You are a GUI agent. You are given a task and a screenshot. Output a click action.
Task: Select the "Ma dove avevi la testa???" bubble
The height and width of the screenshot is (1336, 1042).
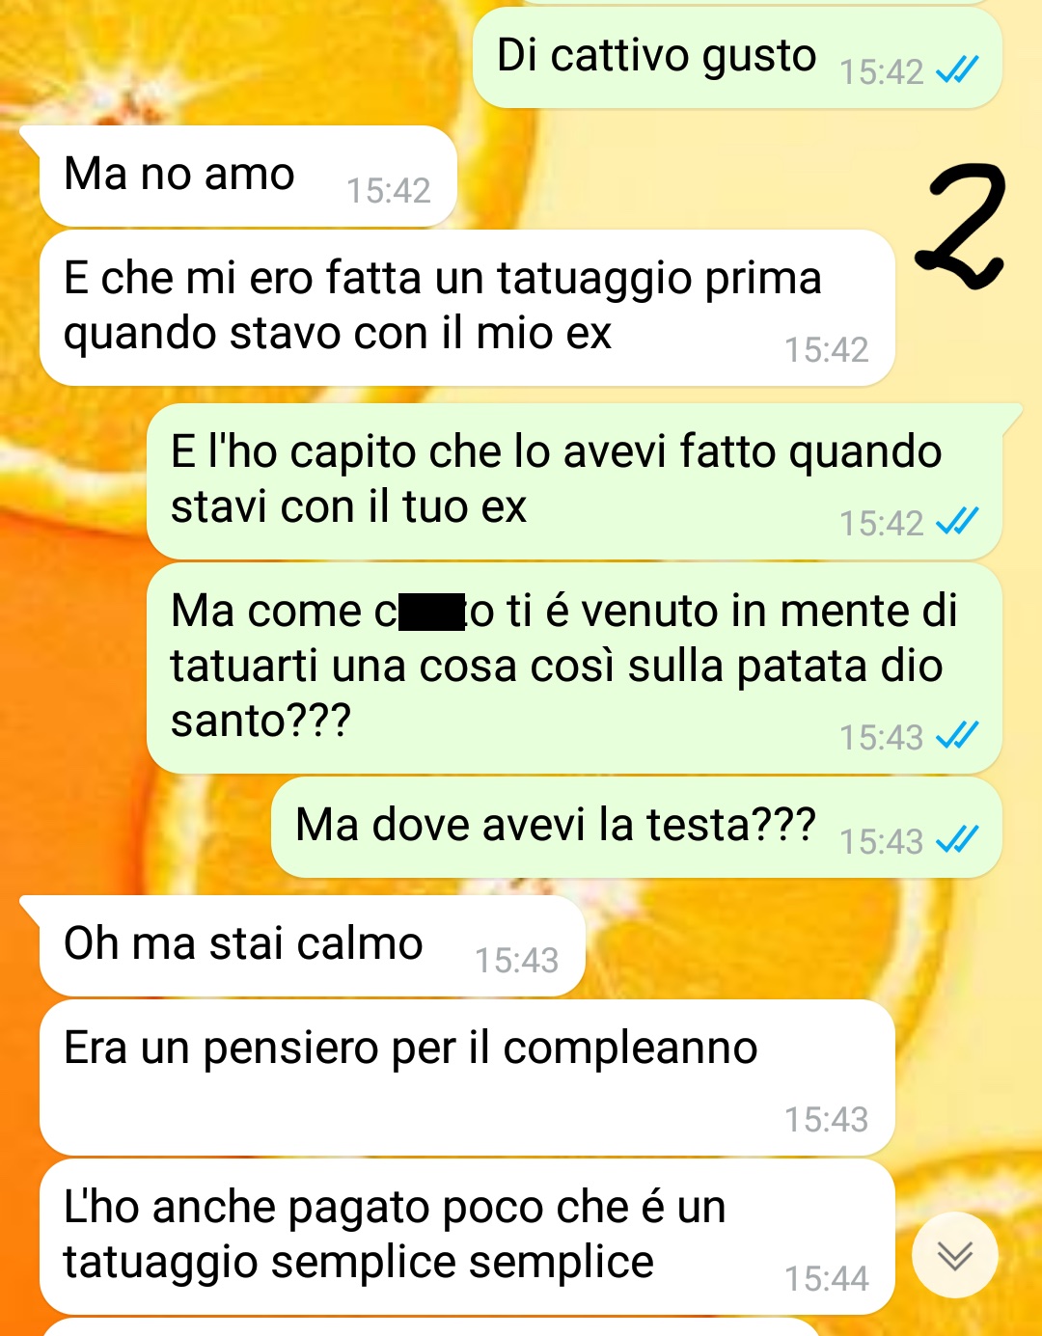[x=637, y=828]
